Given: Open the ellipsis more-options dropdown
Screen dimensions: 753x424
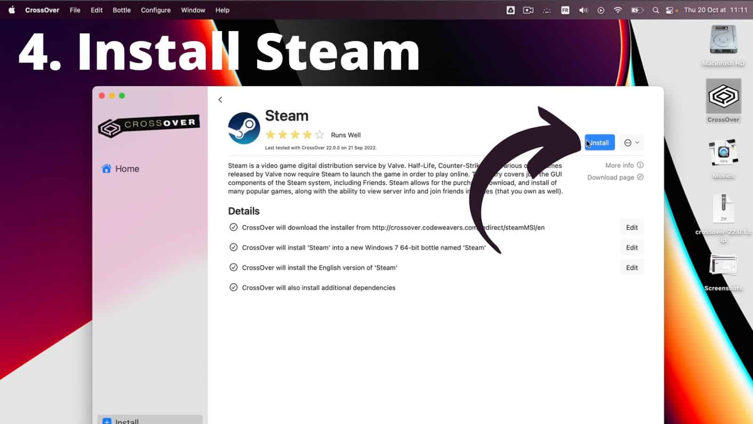Looking at the screenshot, I should tap(632, 143).
